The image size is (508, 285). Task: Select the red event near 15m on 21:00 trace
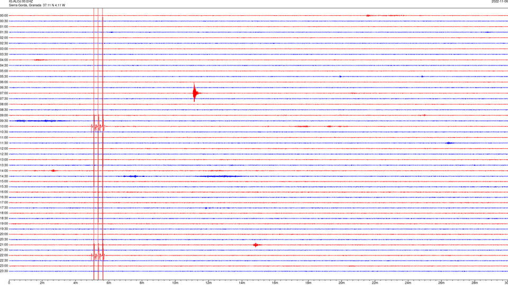click(x=256, y=245)
